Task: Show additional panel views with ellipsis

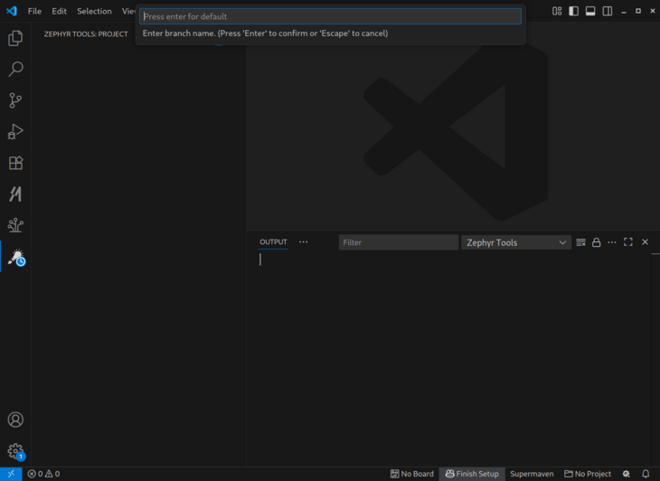Action: pyautogui.click(x=303, y=242)
